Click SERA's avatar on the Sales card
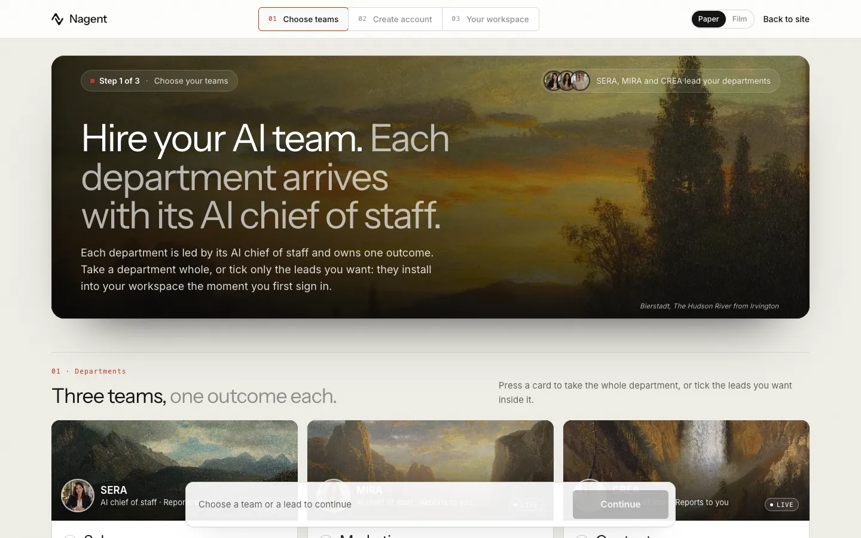Screen dimensions: 861x538 point(78,496)
